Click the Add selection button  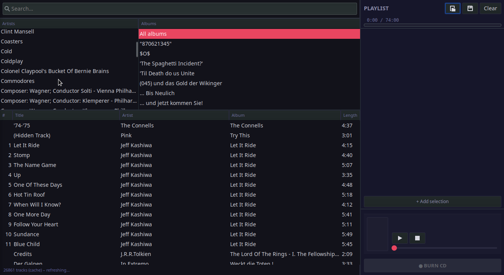(x=433, y=202)
